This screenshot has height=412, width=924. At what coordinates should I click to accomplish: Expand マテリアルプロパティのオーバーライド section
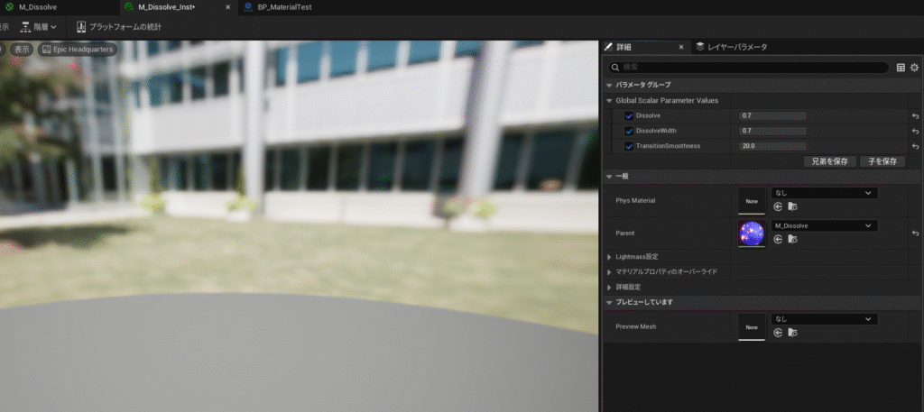pyautogui.click(x=609, y=272)
